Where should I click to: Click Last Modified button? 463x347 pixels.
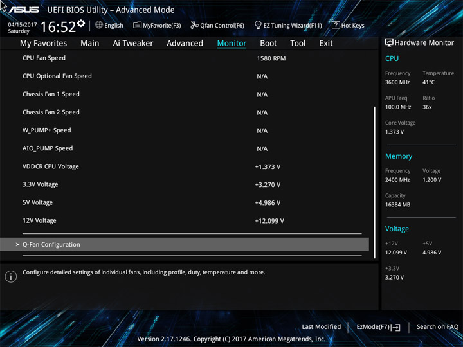[322, 326]
